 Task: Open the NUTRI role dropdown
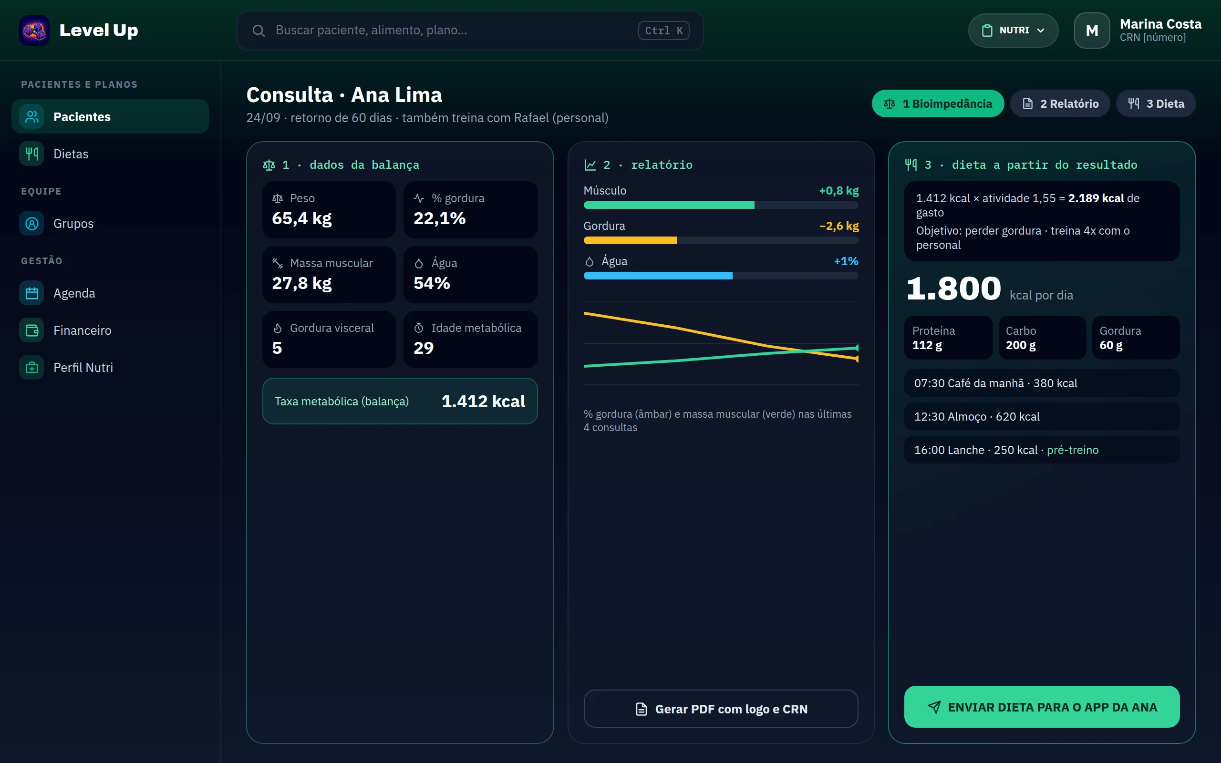1013,30
